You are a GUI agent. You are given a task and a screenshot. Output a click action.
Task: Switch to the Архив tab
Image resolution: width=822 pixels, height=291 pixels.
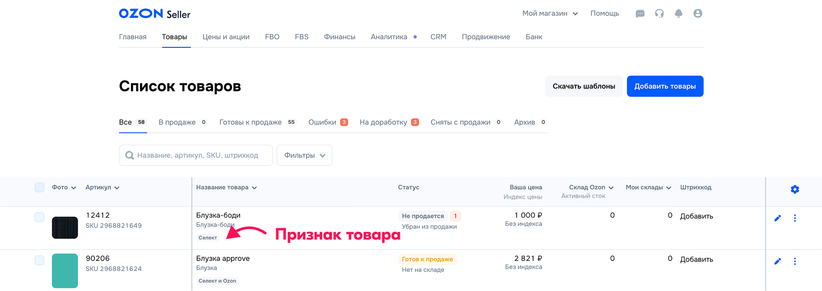pyautogui.click(x=530, y=122)
